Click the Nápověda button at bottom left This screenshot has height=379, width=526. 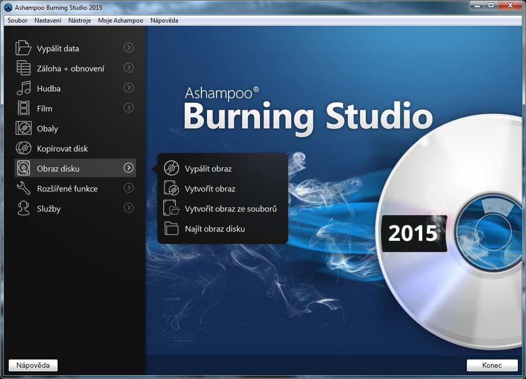pyautogui.click(x=33, y=365)
